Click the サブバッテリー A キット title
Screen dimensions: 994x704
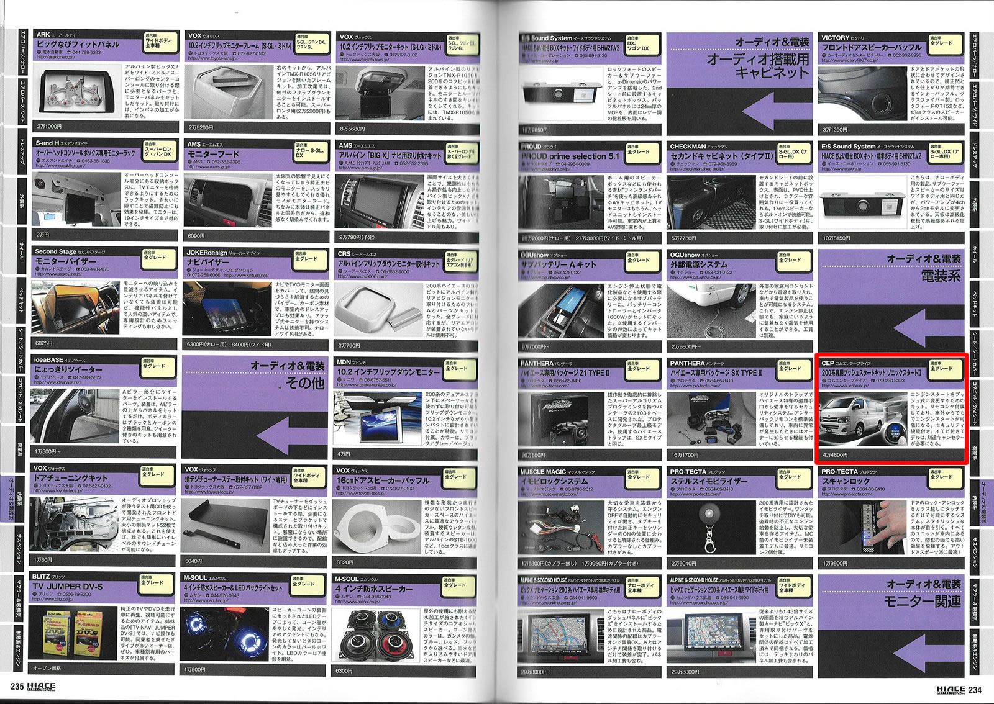tap(558, 264)
